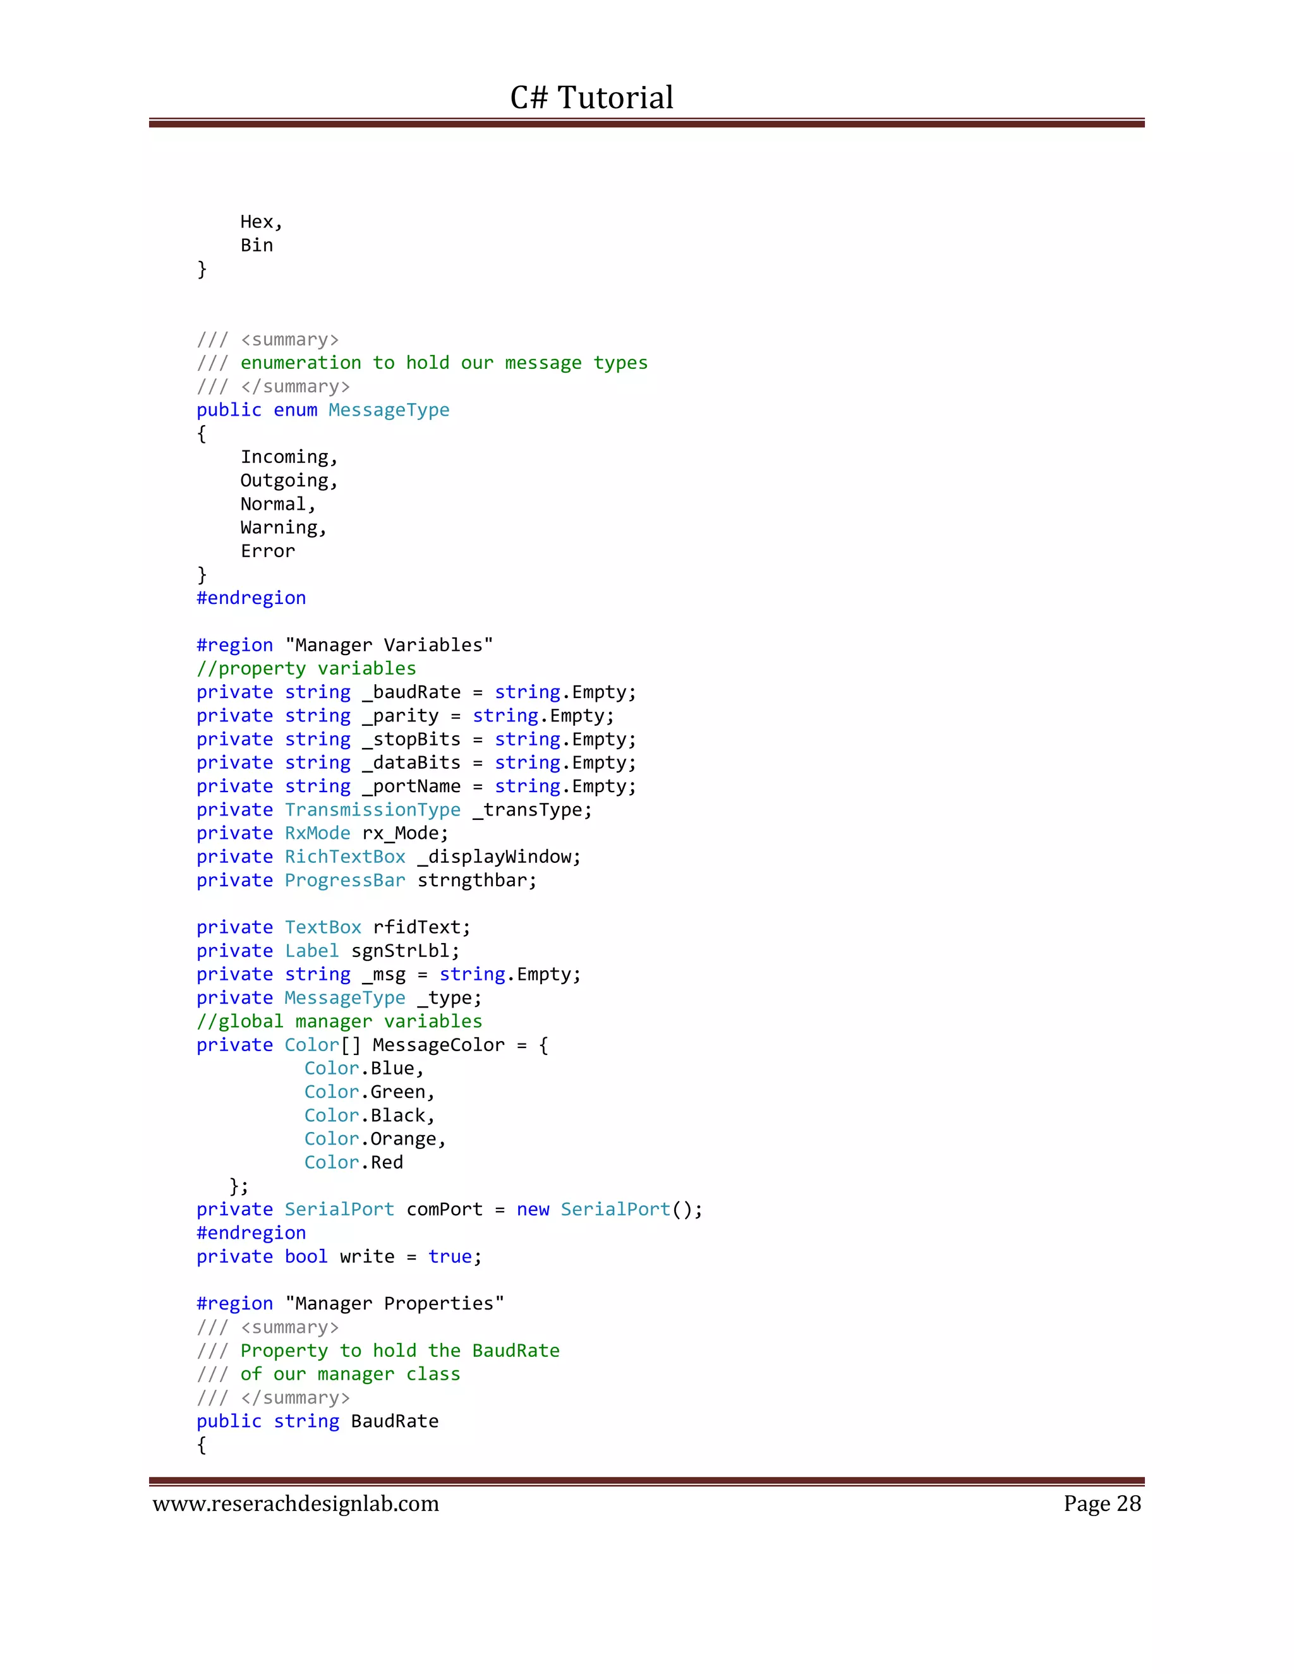Click the #endregion line after Error

[x=251, y=598]
